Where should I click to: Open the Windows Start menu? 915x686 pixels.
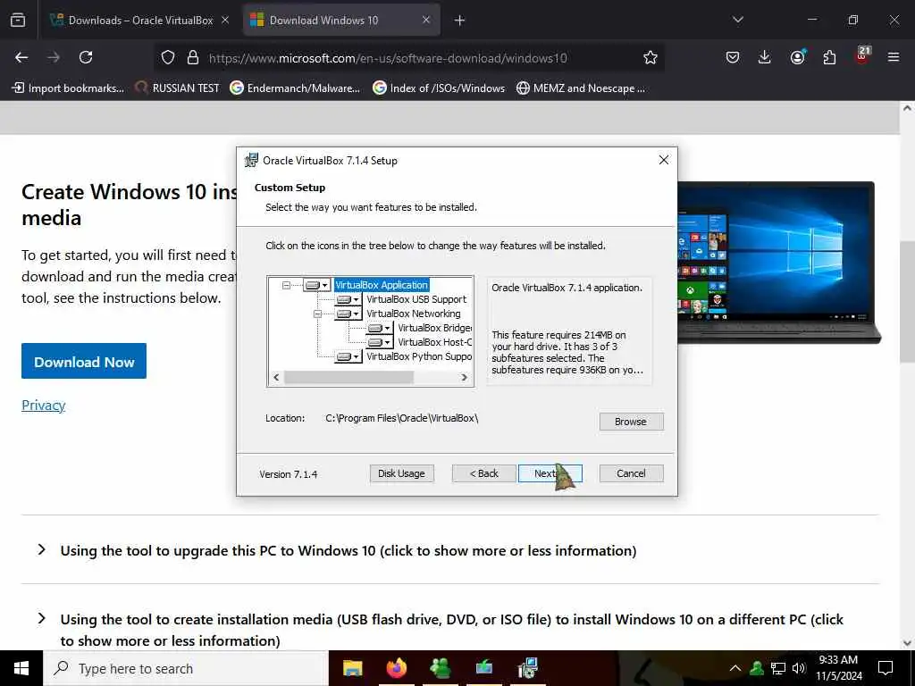point(21,668)
